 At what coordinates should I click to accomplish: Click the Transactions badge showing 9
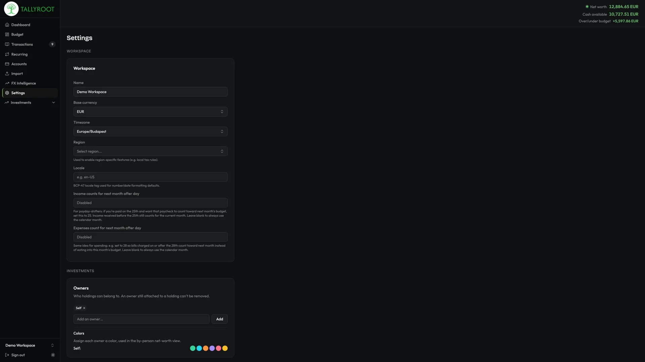coord(52,44)
